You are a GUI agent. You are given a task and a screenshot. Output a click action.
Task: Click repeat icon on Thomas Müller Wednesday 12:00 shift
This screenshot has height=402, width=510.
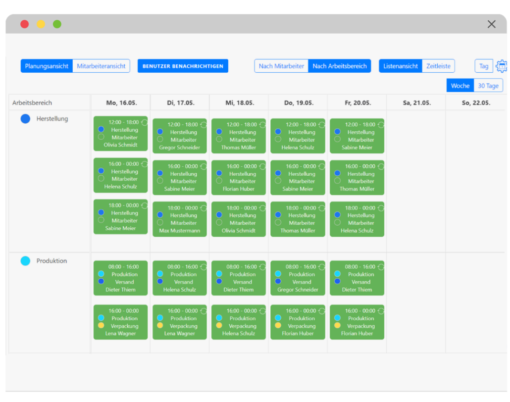tap(263, 125)
